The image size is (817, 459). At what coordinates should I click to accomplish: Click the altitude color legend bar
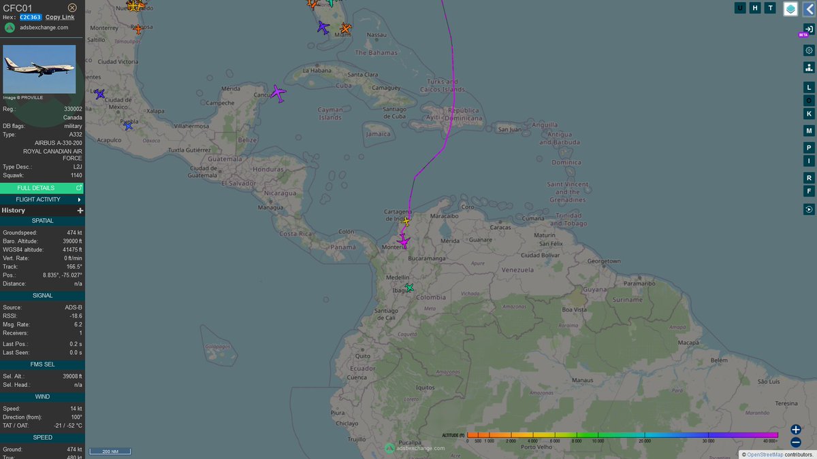point(622,435)
